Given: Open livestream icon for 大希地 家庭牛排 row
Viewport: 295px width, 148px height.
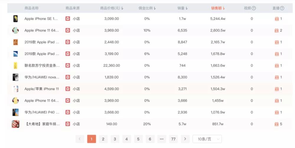Looking at the screenshot, I should click(277, 124).
